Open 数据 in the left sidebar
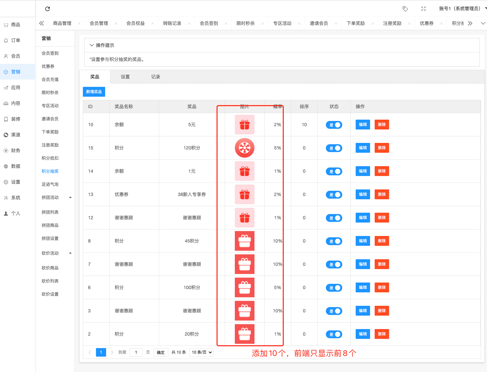Viewport: 487px width, 372px height. (x=15, y=166)
